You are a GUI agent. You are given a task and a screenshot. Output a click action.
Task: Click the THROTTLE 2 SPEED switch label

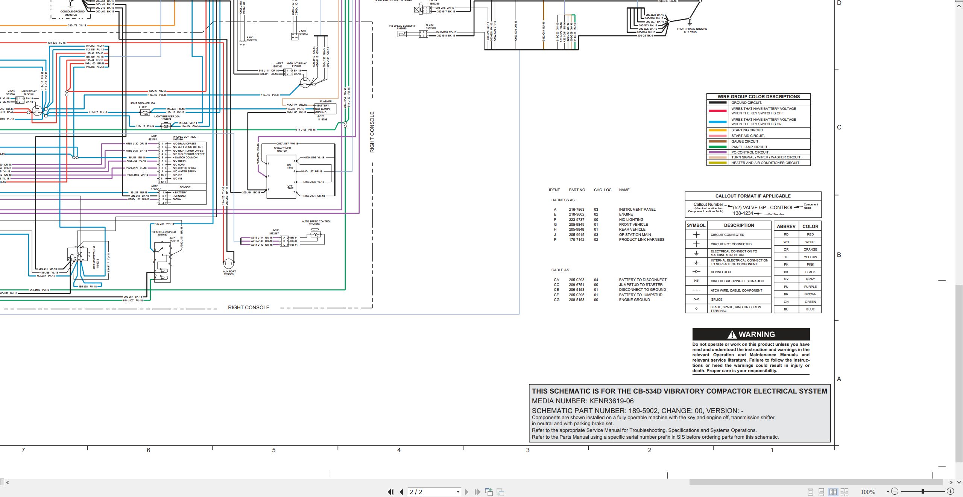point(164,232)
